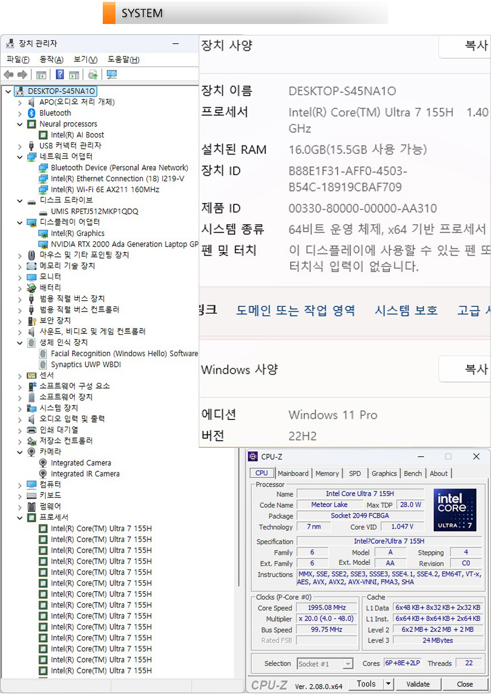Collapse the Neural processors node chevron
This screenshot has width=491, height=695.
pos(20,124)
